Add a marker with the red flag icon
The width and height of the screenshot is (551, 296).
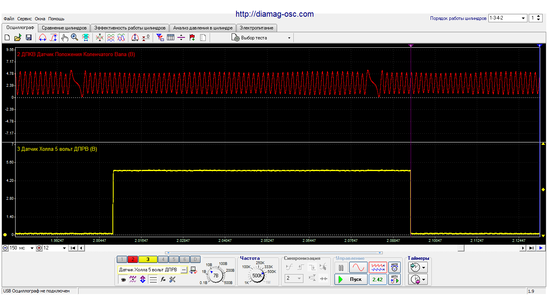pos(192,38)
